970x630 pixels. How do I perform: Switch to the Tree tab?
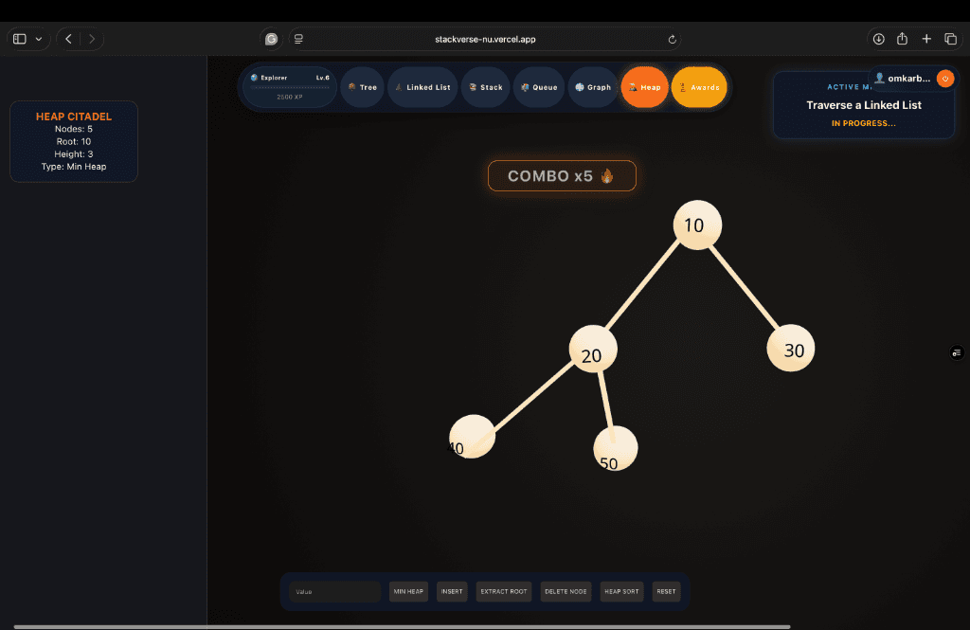363,87
